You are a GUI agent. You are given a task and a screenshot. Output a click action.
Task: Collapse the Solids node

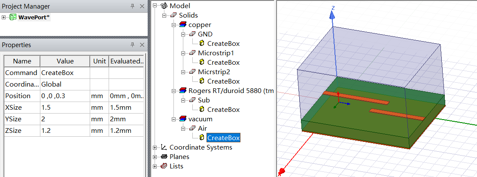164,15
